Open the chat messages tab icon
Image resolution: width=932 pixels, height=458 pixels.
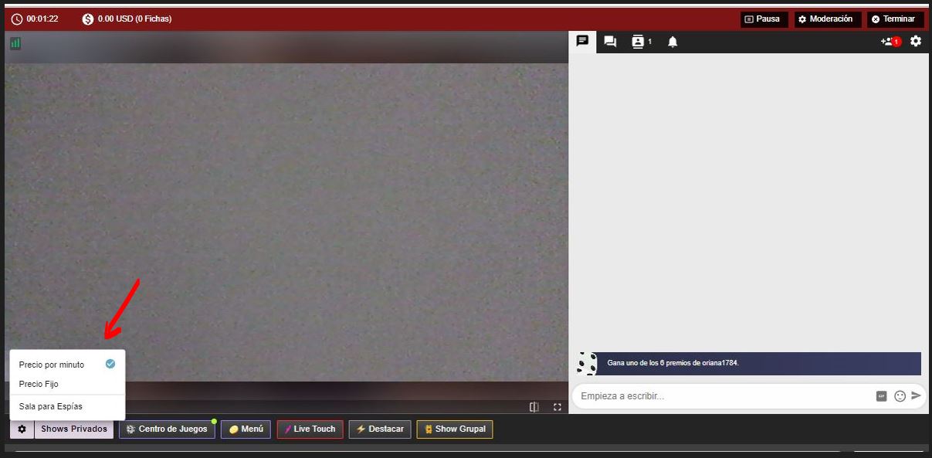point(582,42)
